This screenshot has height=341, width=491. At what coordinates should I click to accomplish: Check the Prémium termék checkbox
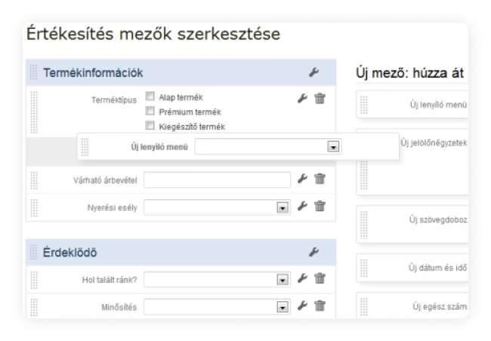(150, 111)
